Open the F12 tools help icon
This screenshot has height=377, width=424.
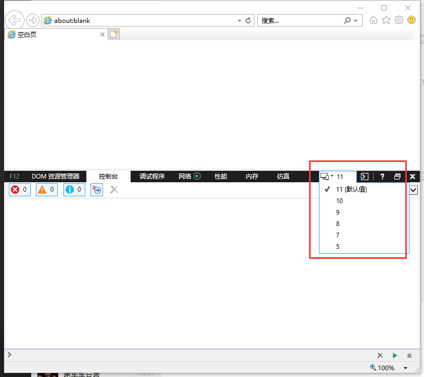[382, 177]
